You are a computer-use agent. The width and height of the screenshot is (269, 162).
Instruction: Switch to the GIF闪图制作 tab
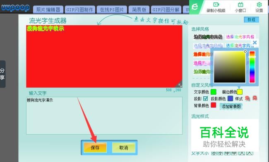(x=79, y=10)
